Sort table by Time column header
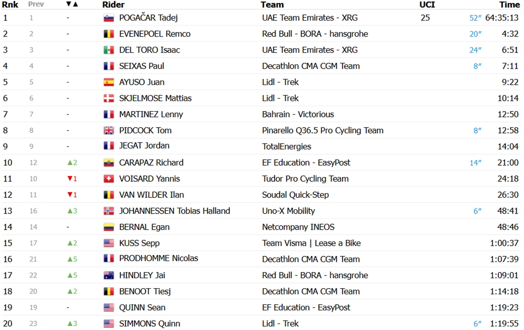 point(510,5)
